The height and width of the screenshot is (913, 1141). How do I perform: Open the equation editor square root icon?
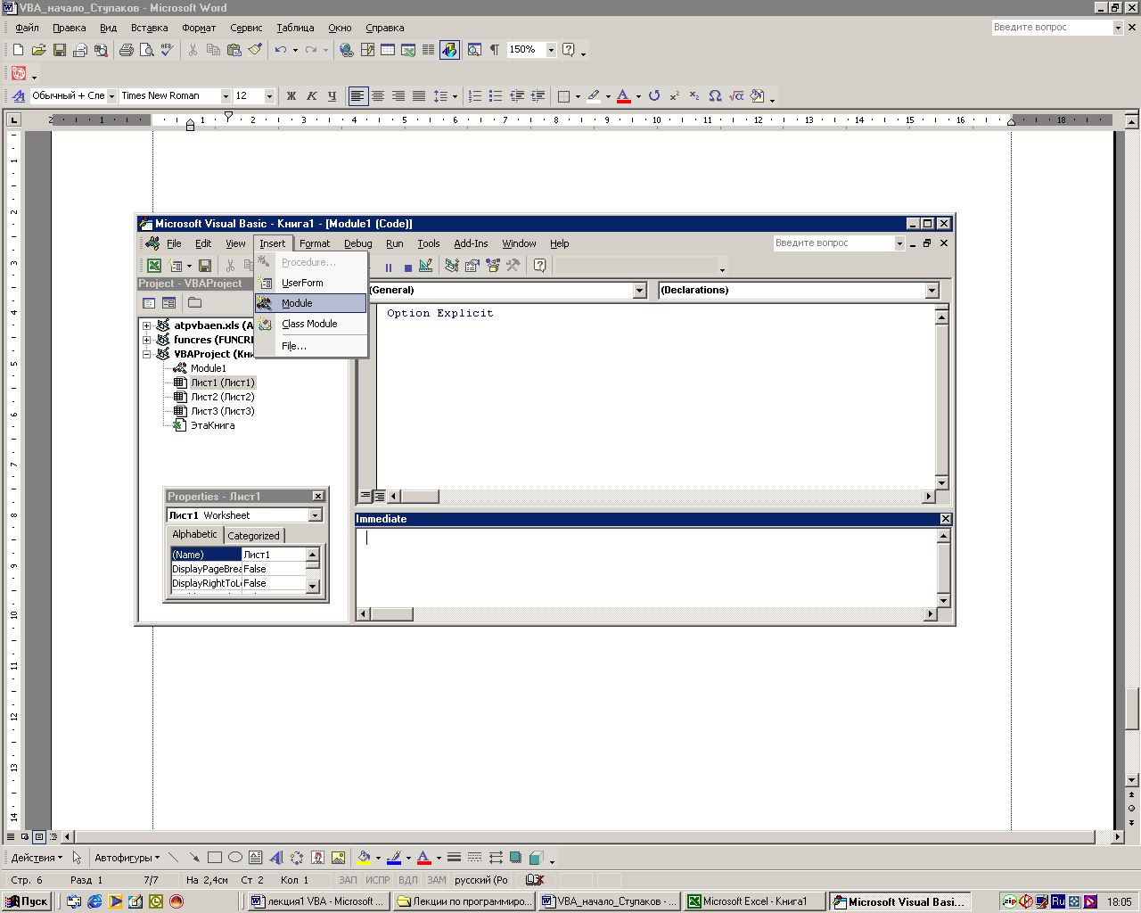click(736, 95)
